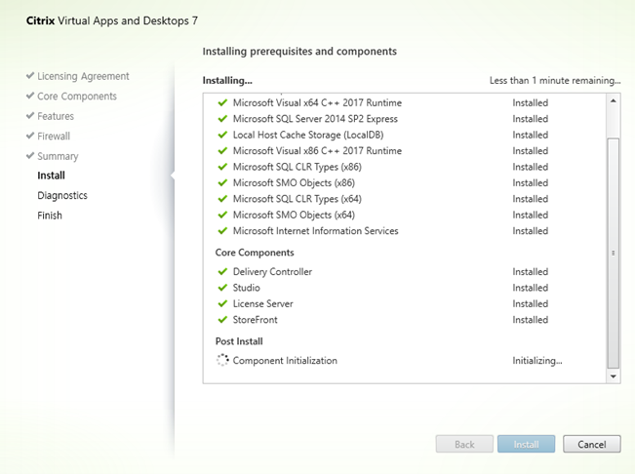This screenshot has height=474, width=635.
Task: Click green check for SQL CLR Types (x64)
Action: (x=222, y=199)
